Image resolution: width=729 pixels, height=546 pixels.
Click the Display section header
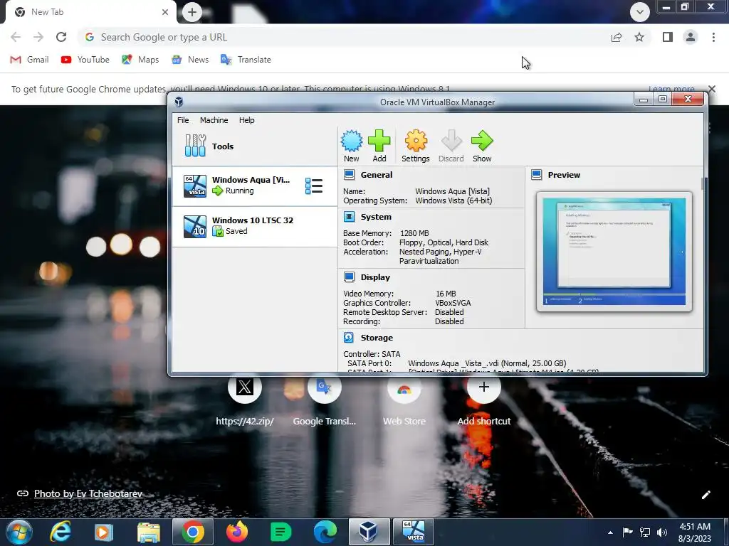375,277
